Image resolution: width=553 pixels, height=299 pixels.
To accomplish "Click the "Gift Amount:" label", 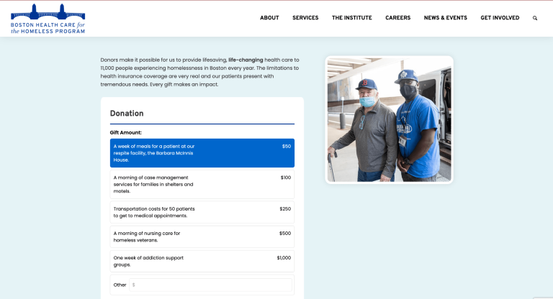I will click(x=126, y=132).
